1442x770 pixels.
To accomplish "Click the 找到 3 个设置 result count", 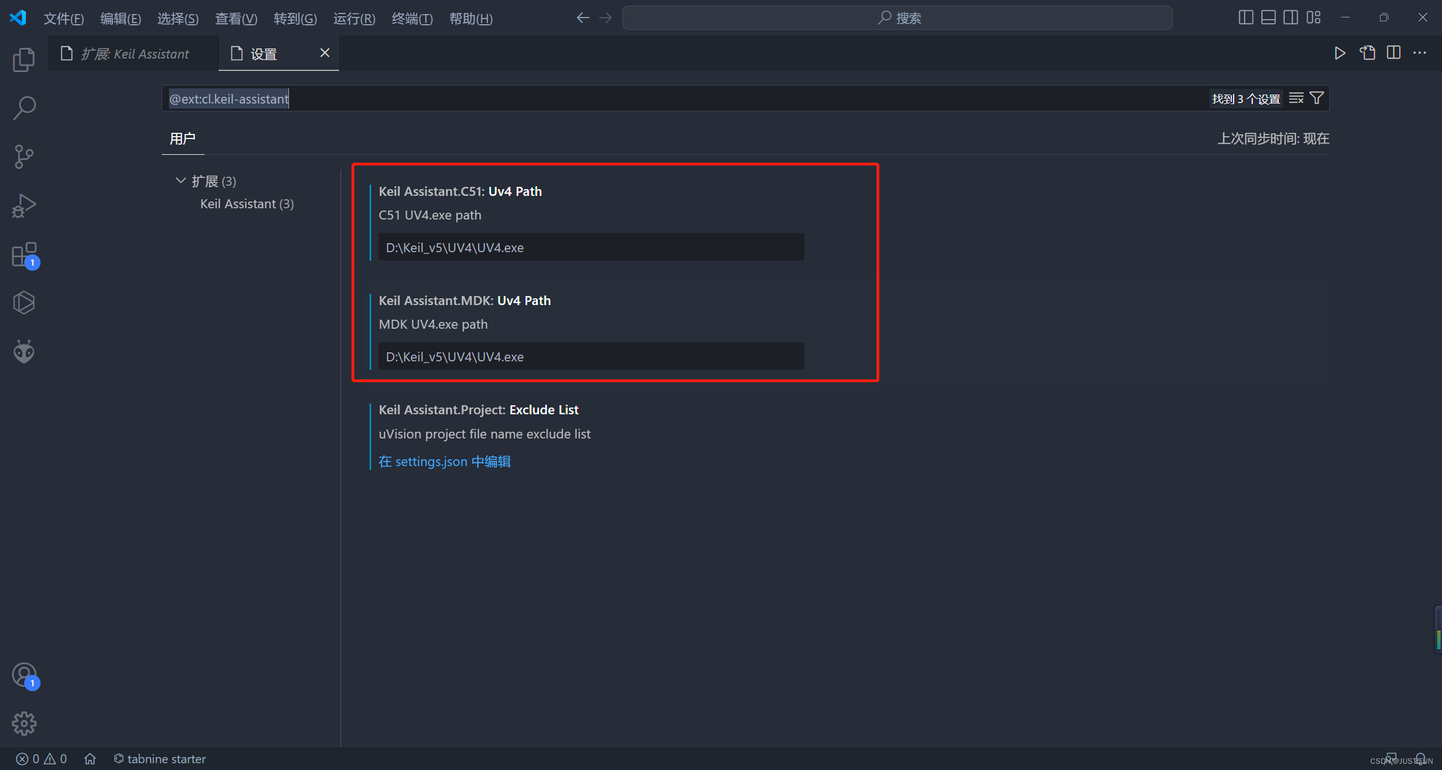I will click(x=1245, y=99).
